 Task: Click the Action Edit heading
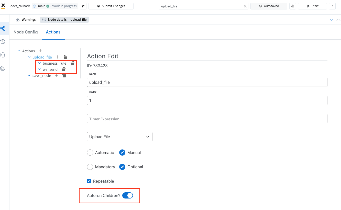103,56
